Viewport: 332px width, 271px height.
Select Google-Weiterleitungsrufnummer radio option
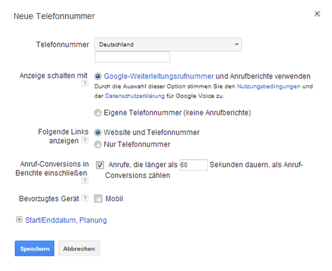(98, 76)
